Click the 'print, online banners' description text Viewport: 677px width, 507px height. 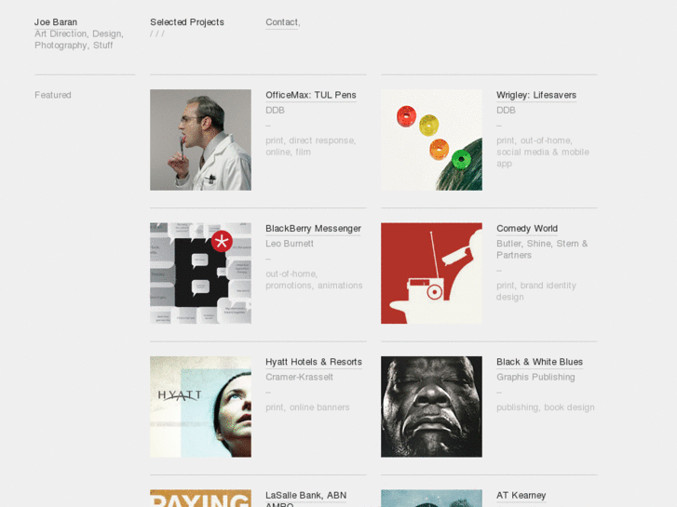tap(307, 407)
